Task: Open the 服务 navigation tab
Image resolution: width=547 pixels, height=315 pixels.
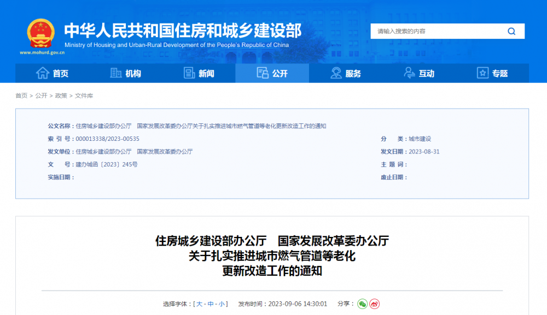Action: click(x=346, y=73)
